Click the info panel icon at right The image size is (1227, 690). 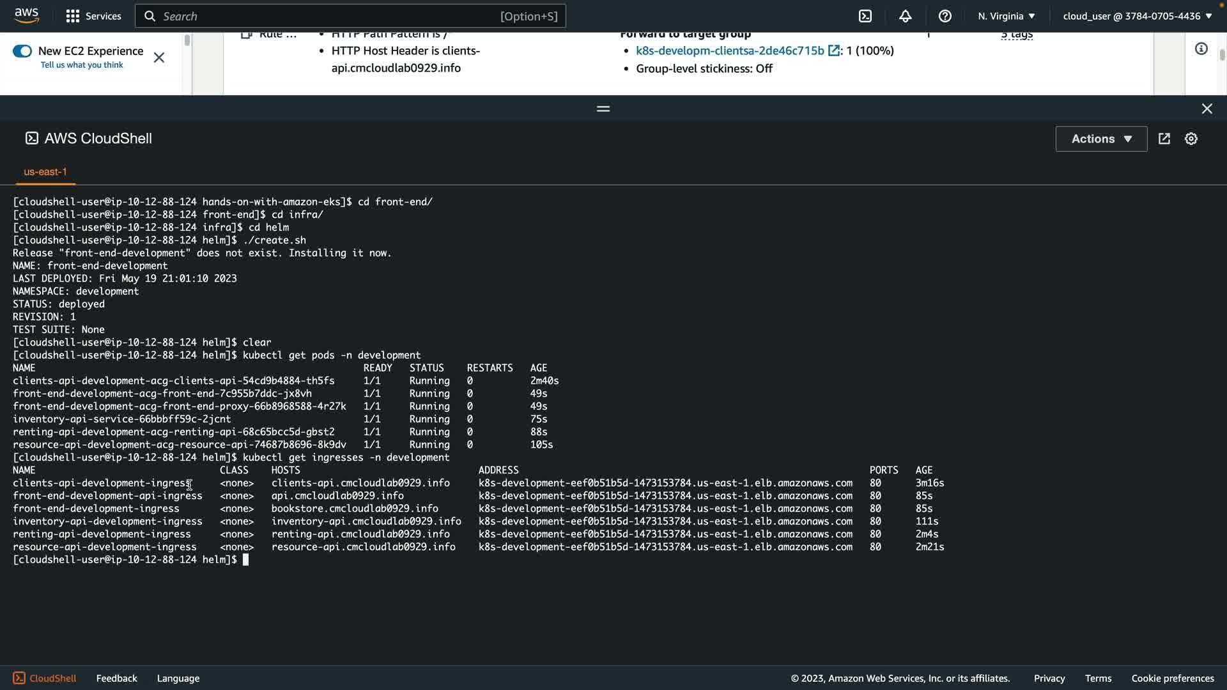point(1201,49)
